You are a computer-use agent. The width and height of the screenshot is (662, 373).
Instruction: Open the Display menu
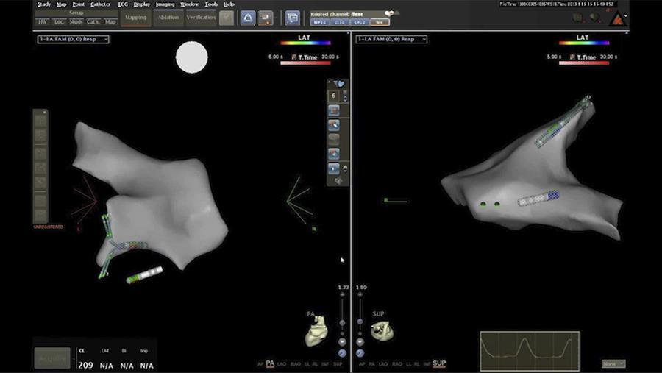pos(141,4)
